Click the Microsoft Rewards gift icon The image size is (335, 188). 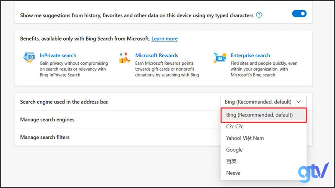124,58
